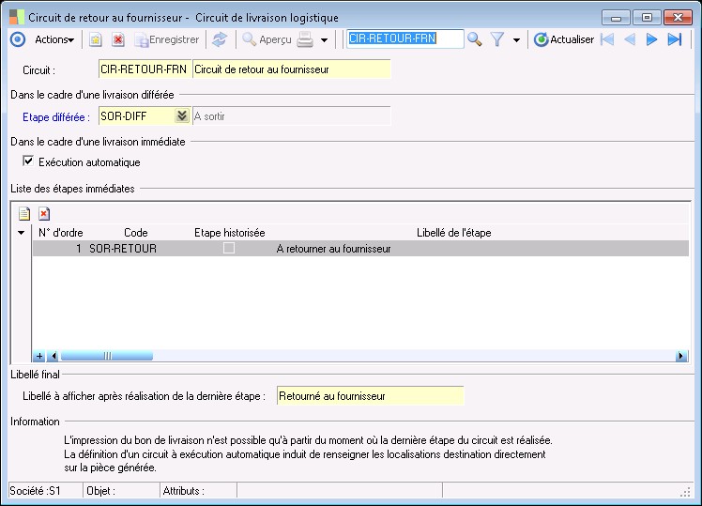This screenshot has width=702, height=506.
Task: Open the Actions menu
Action: click(x=53, y=39)
